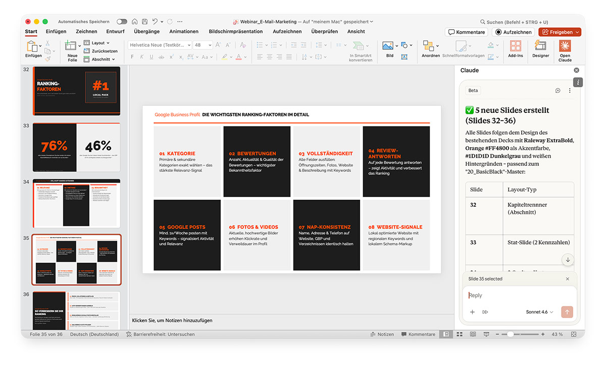606x366 pixels.
Task: Click the send arrow in Claude panel
Action: coord(567,312)
